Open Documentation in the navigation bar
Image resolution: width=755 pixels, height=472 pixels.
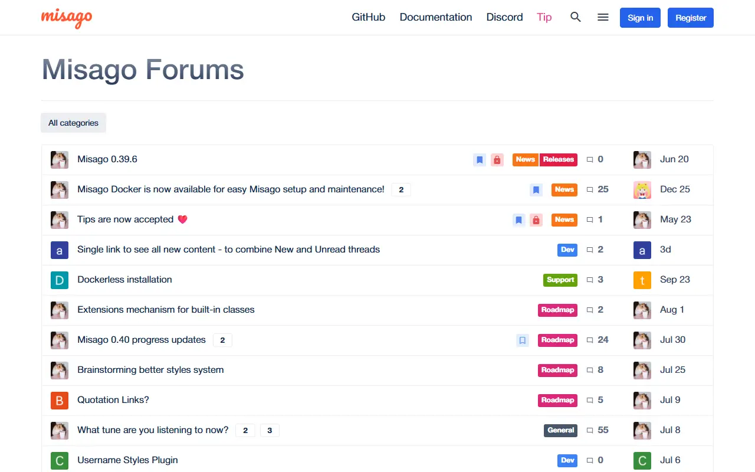pos(436,17)
